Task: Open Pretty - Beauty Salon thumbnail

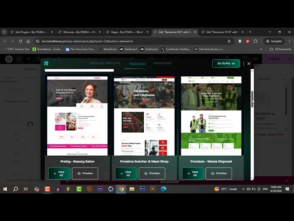Action: click(x=77, y=116)
